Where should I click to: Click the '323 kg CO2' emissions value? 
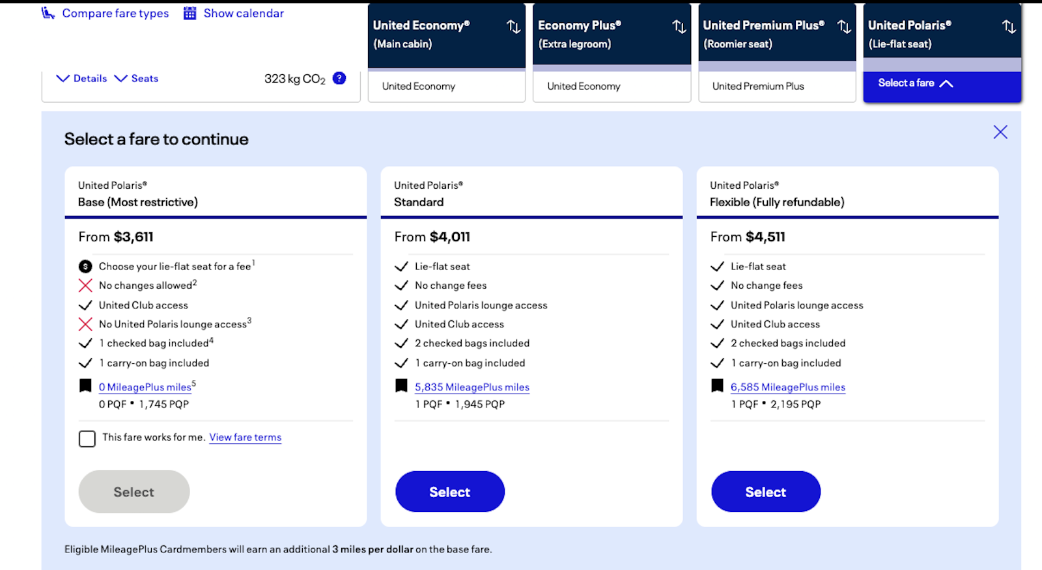[x=295, y=79]
